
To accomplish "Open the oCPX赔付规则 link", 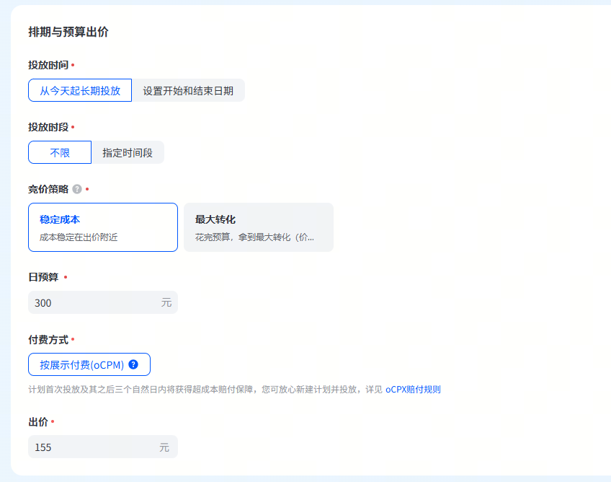I will pyautogui.click(x=413, y=390).
